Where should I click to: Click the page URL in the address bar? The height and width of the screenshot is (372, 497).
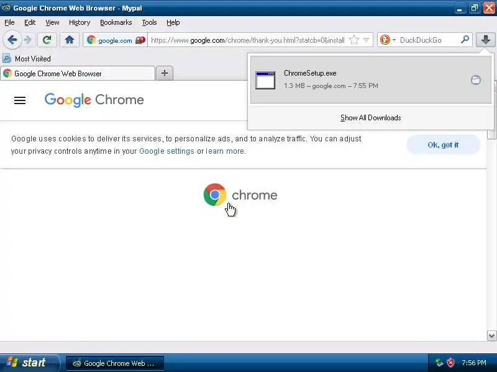click(x=247, y=40)
